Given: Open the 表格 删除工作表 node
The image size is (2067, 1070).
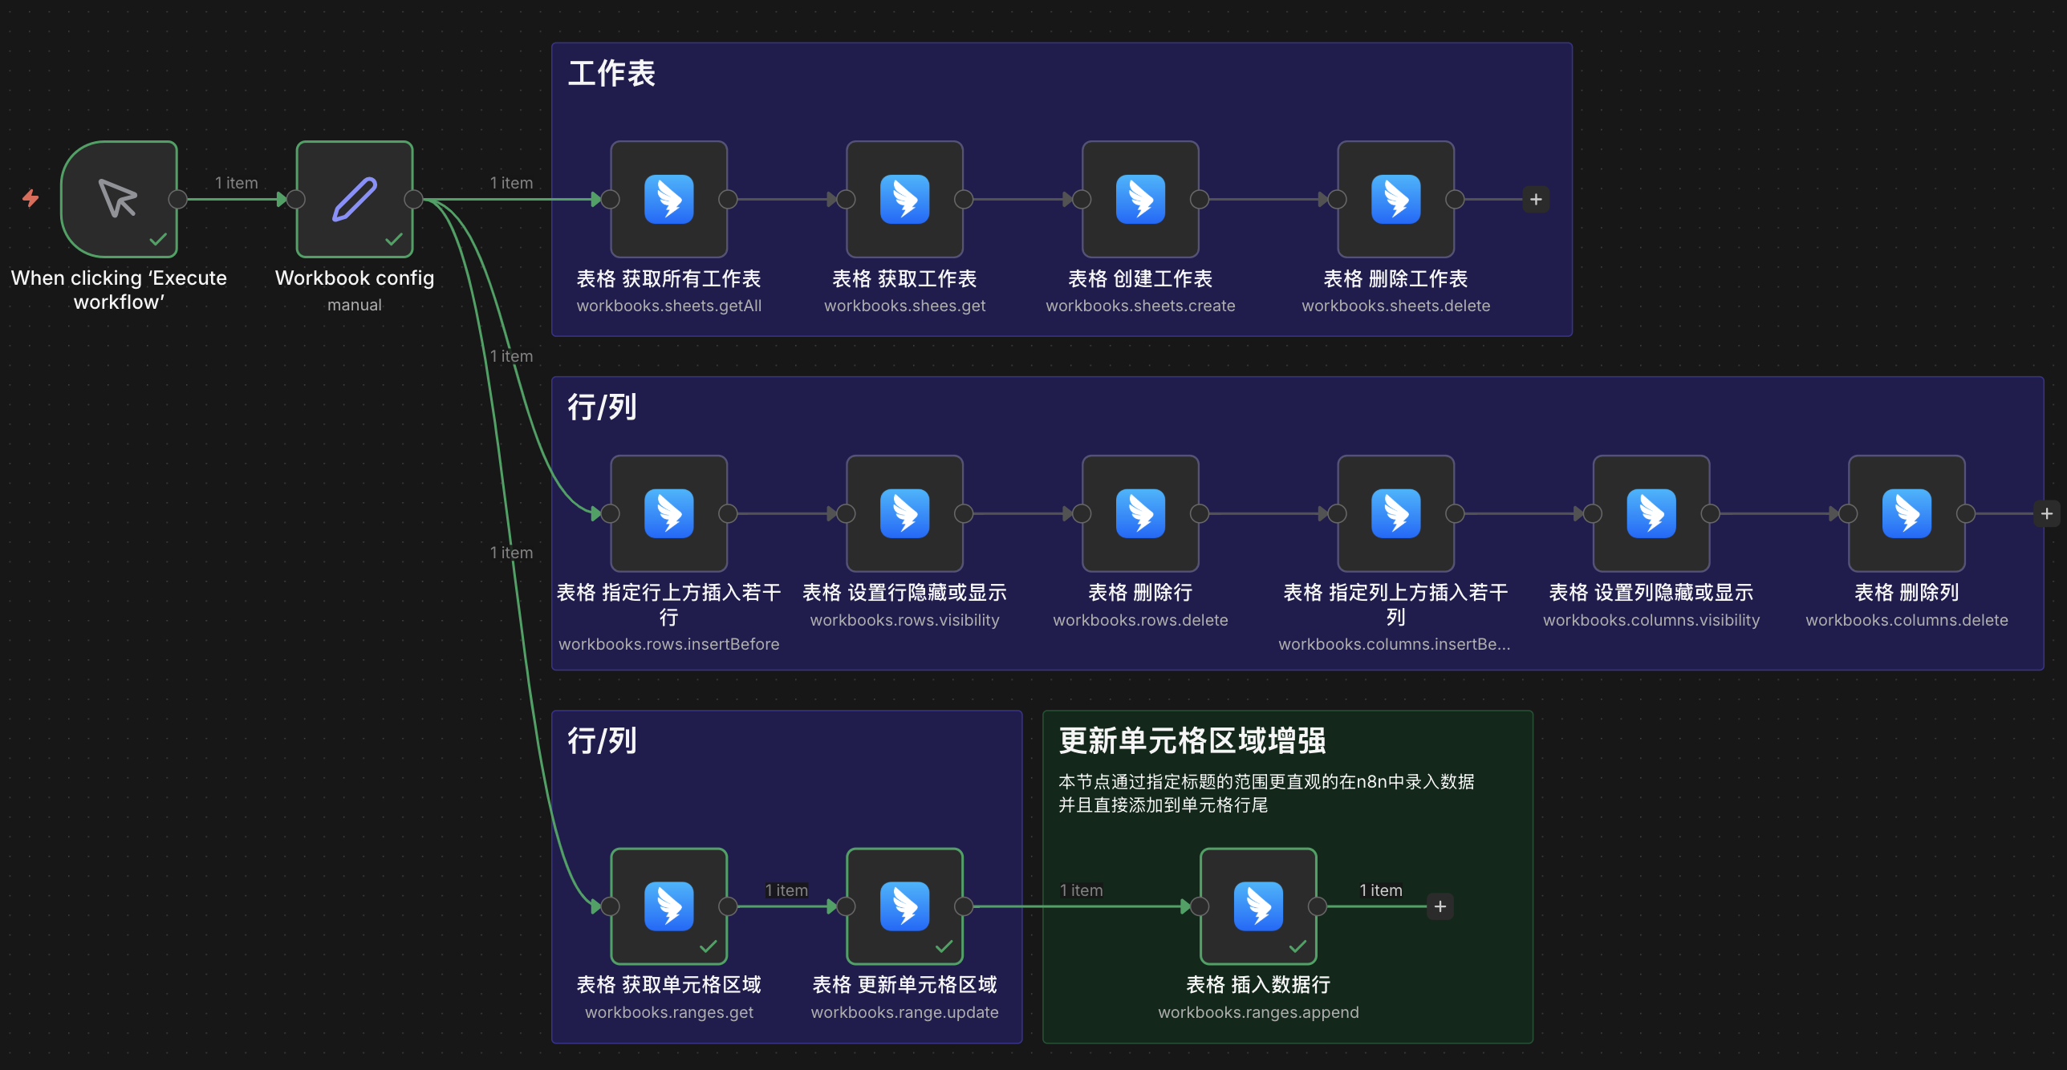Looking at the screenshot, I should [1396, 199].
